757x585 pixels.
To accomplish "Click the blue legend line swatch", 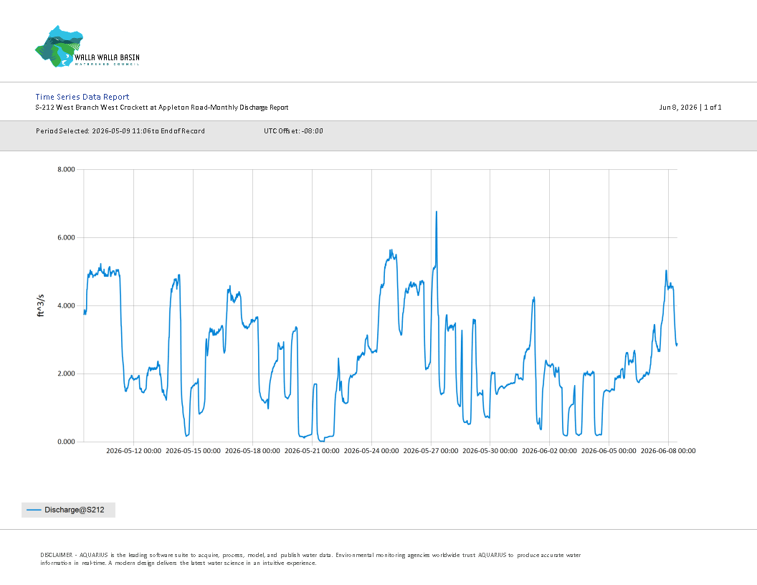I will coord(34,510).
